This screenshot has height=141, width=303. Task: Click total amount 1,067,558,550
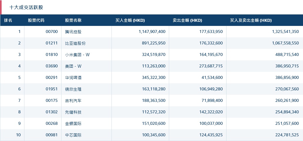tap(285, 43)
